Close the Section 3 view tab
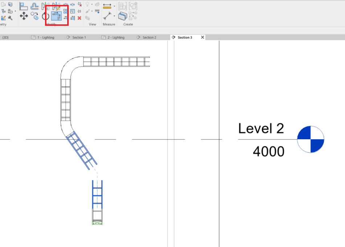This screenshot has width=345, height=247. click(202, 37)
